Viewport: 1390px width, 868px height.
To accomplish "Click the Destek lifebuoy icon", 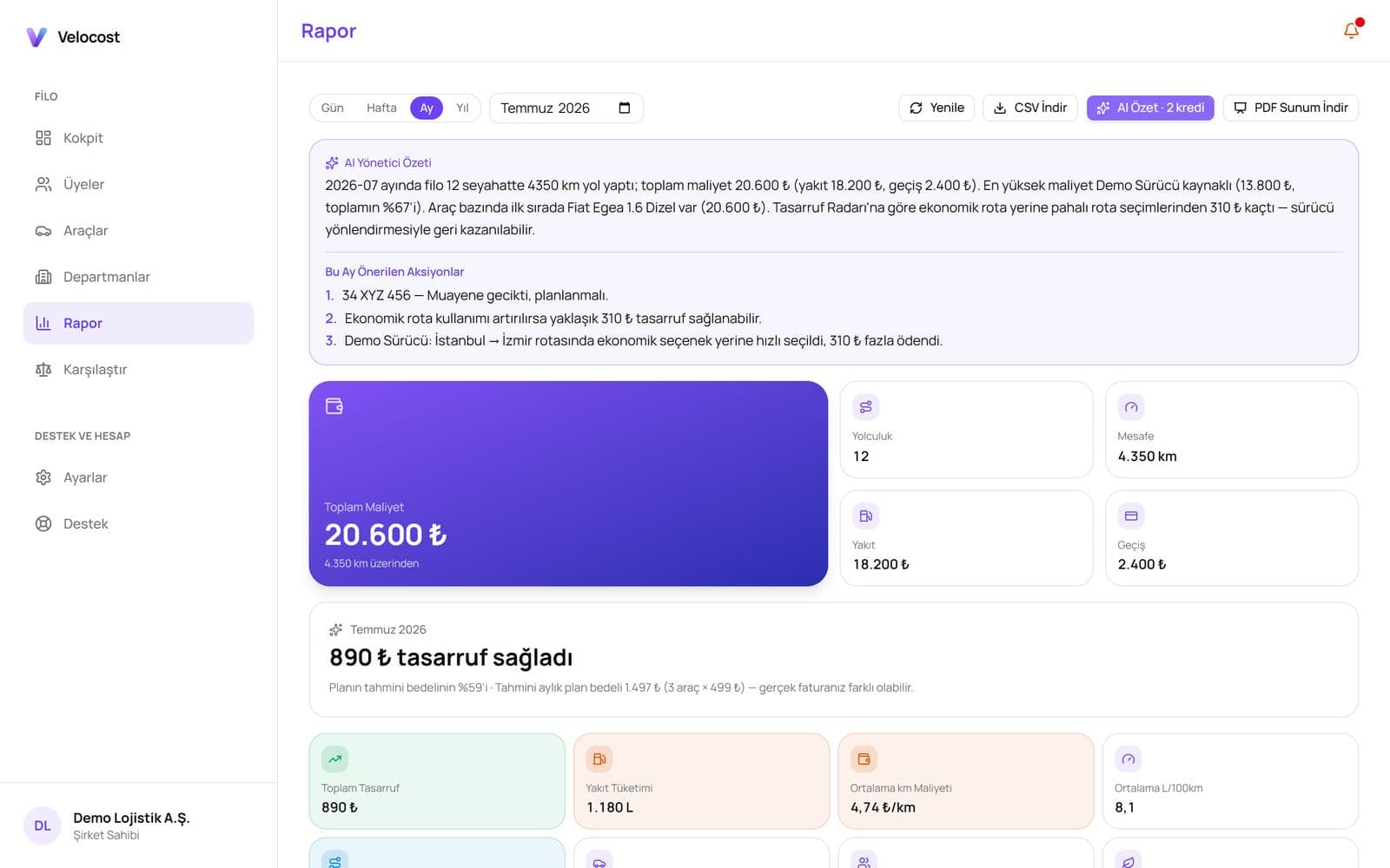I will click(43, 523).
